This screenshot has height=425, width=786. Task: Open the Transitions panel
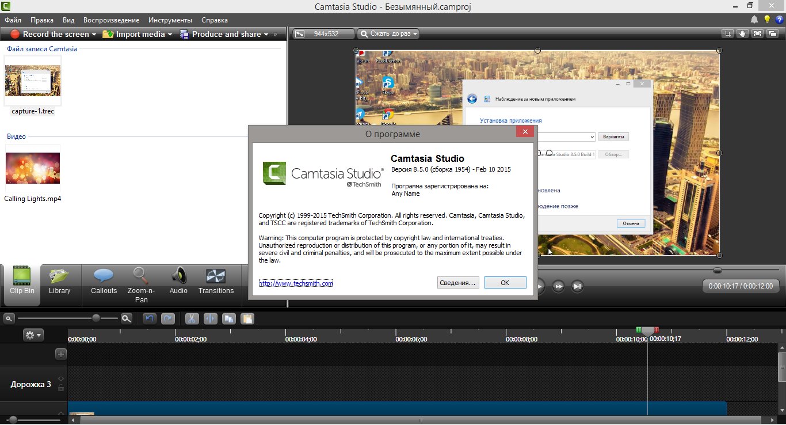click(216, 280)
